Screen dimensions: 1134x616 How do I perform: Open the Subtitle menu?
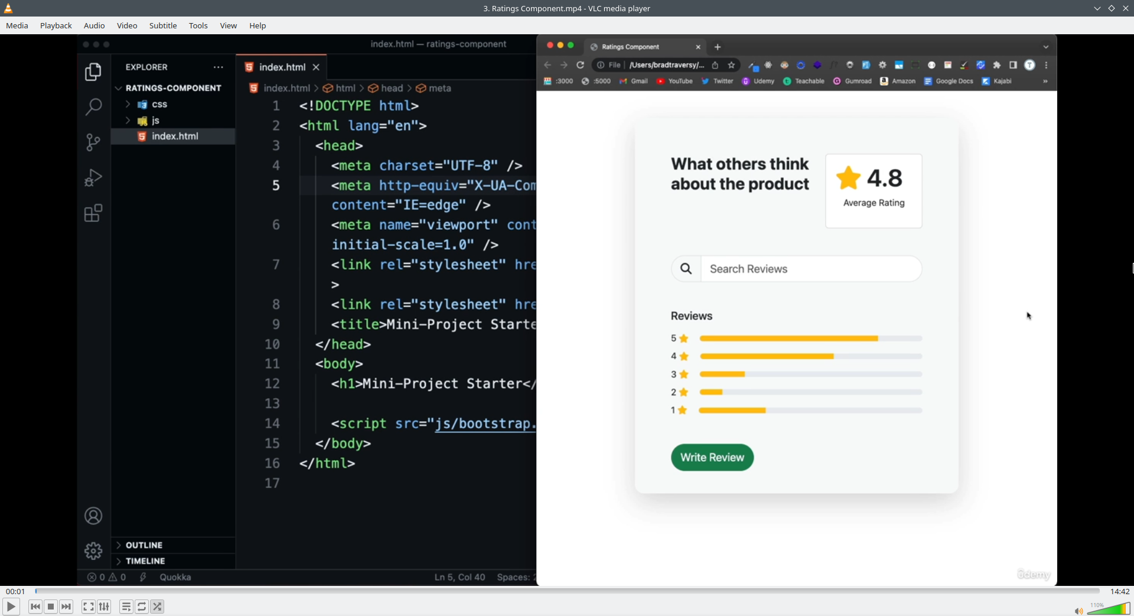coord(163,25)
